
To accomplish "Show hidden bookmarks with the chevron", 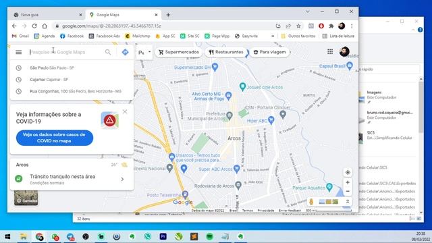I will 273,36.
